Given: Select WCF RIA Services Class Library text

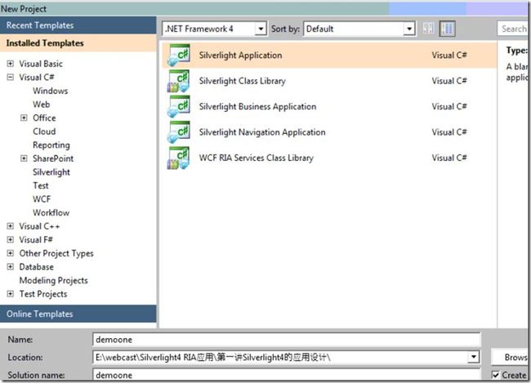Looking at the screenshot, I should [x=257, y=158].
